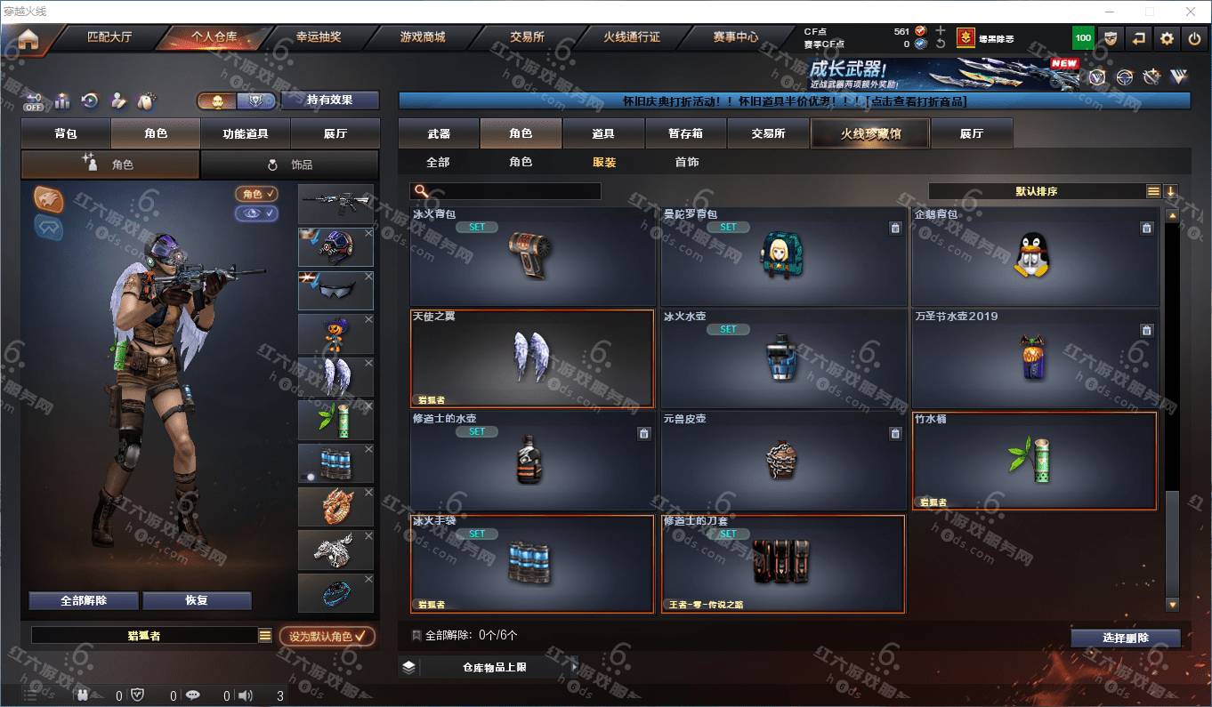Screen dimensions: 1212x707
Task: Click the inventory list vertical scrollbar
Action: click(1172, 409)
